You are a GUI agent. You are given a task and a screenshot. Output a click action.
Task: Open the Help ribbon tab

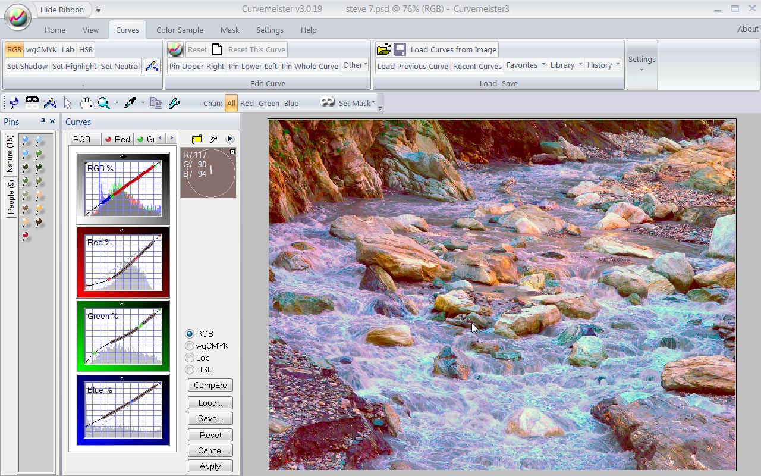pyautogui.click(x=309, y=30)
